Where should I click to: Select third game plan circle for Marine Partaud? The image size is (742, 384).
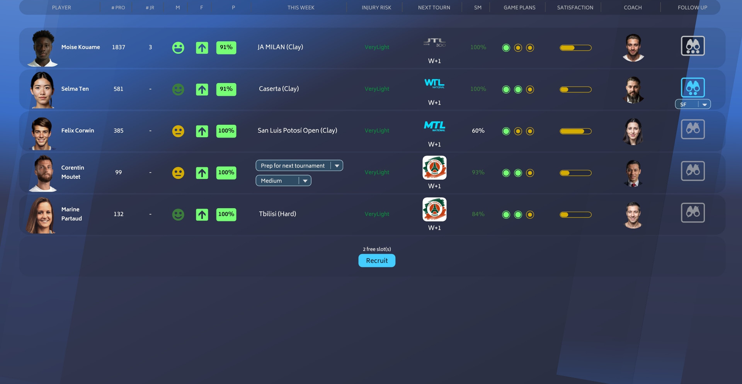coord(530,215)
